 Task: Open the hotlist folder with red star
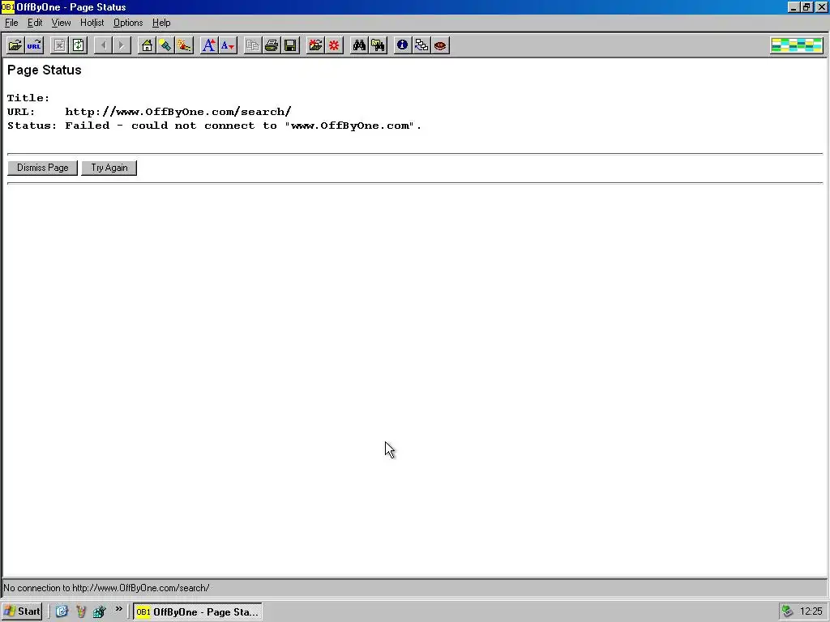(x=315, y=45)
